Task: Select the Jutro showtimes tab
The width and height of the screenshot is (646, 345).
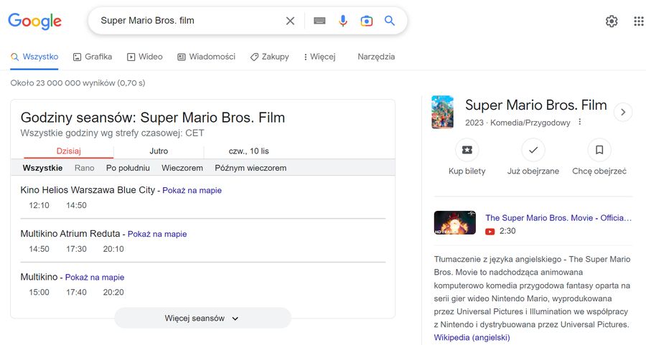Action: click(159, 151)
